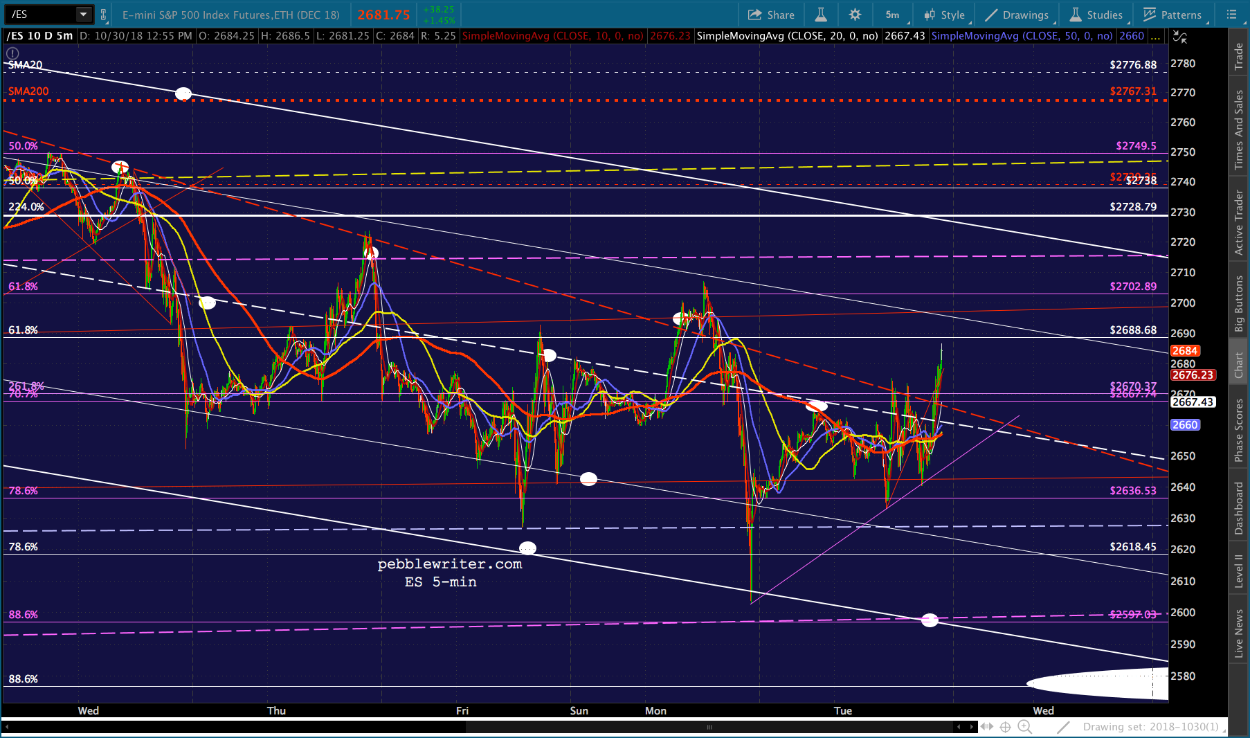Open chart settings gear icon
Screen dimensions: 1250x738
[x=855, y=15]
